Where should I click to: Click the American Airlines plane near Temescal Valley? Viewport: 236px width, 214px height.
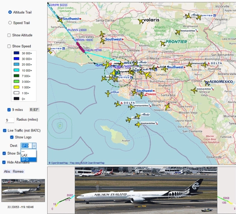coord(194,90)
